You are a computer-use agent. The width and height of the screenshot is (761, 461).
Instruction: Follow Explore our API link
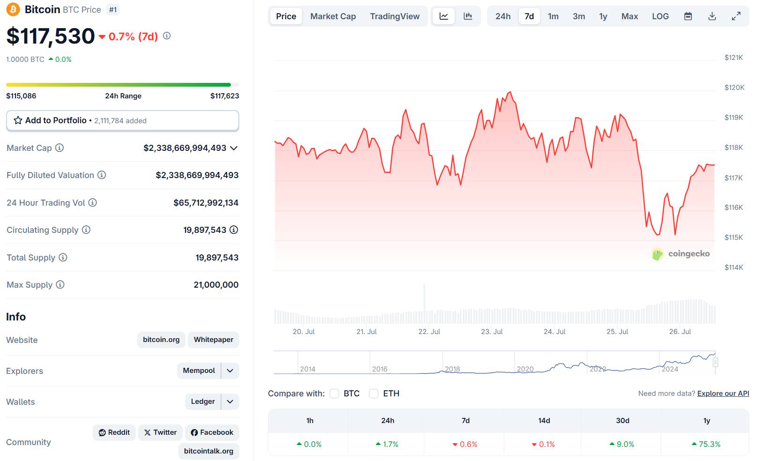coord(723,394)
